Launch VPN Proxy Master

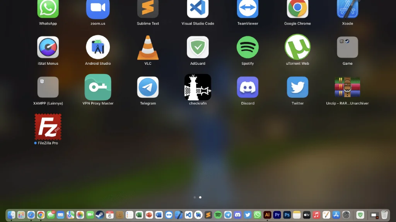(x=98, y=87)
